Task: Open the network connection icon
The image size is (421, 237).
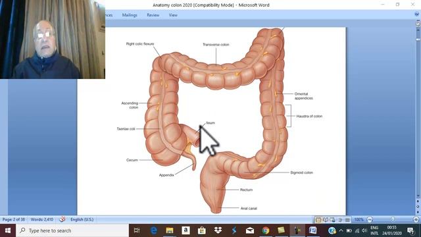Action: [x=357, y=230]
